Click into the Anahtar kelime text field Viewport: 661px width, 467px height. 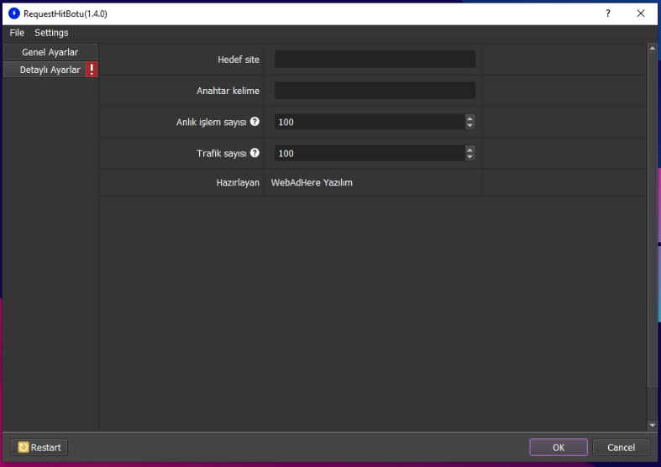(x=375, y=91)
